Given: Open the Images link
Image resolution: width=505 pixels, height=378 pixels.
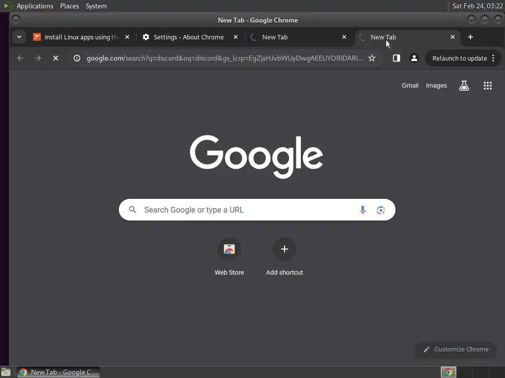Looking at the screenshot, I should point(436,86).
